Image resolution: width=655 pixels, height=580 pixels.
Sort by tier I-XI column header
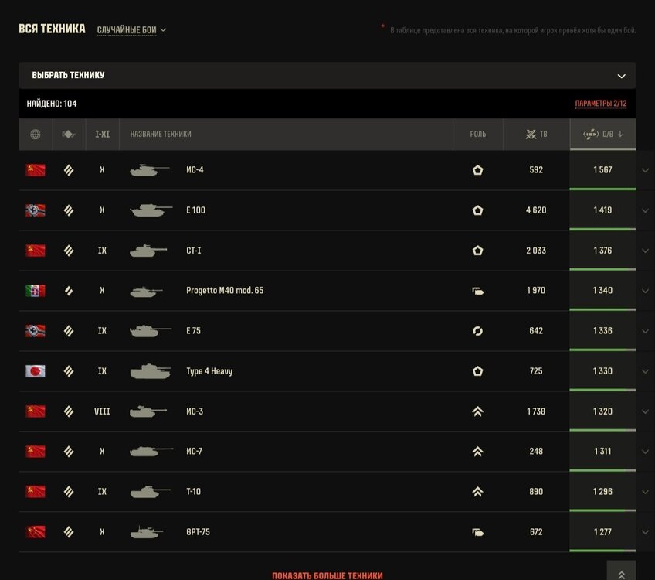[102, 135]
